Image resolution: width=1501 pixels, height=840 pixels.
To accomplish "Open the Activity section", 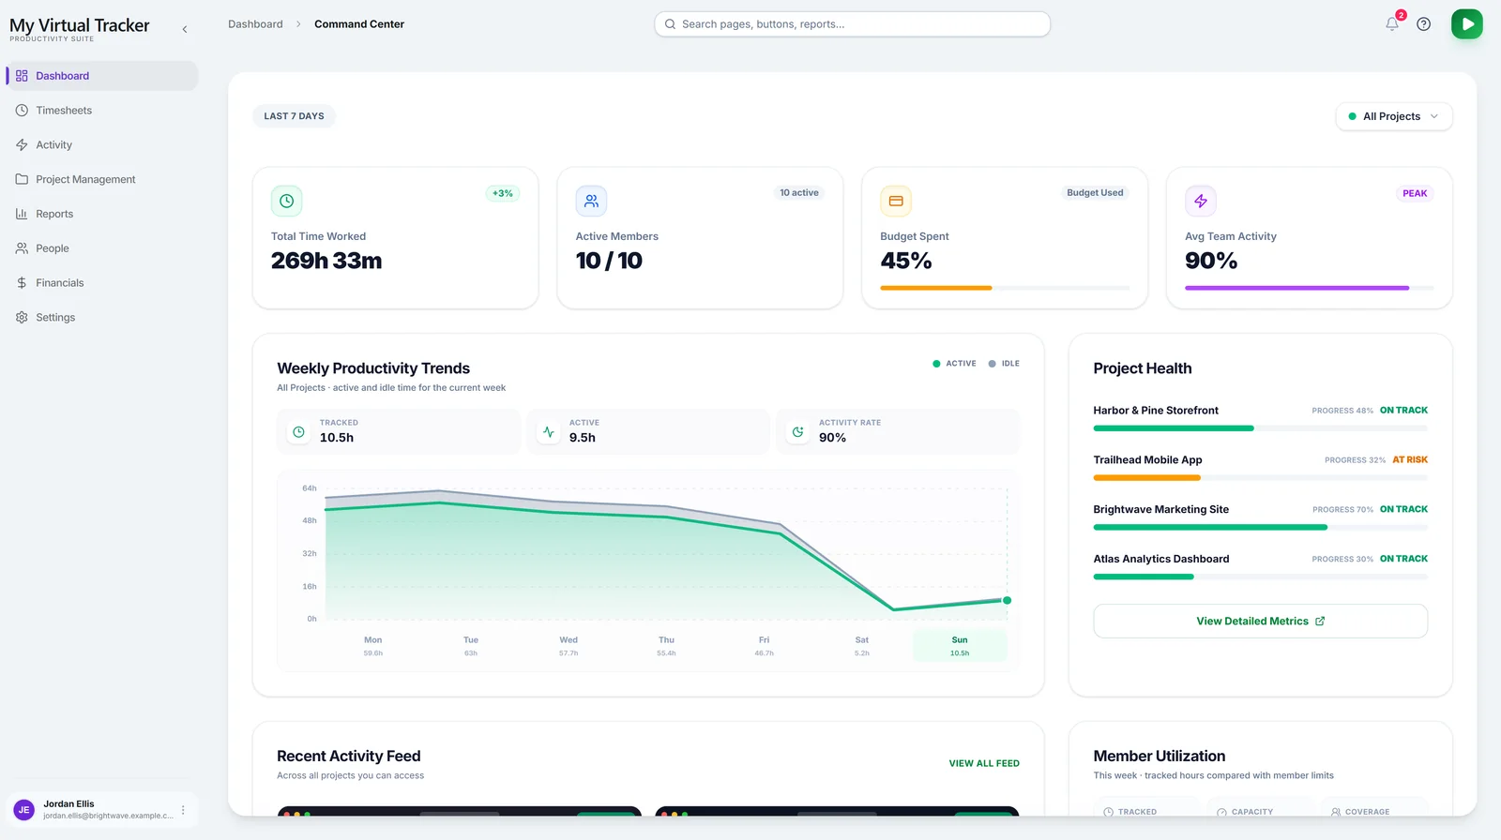I will tap(102, 145).
